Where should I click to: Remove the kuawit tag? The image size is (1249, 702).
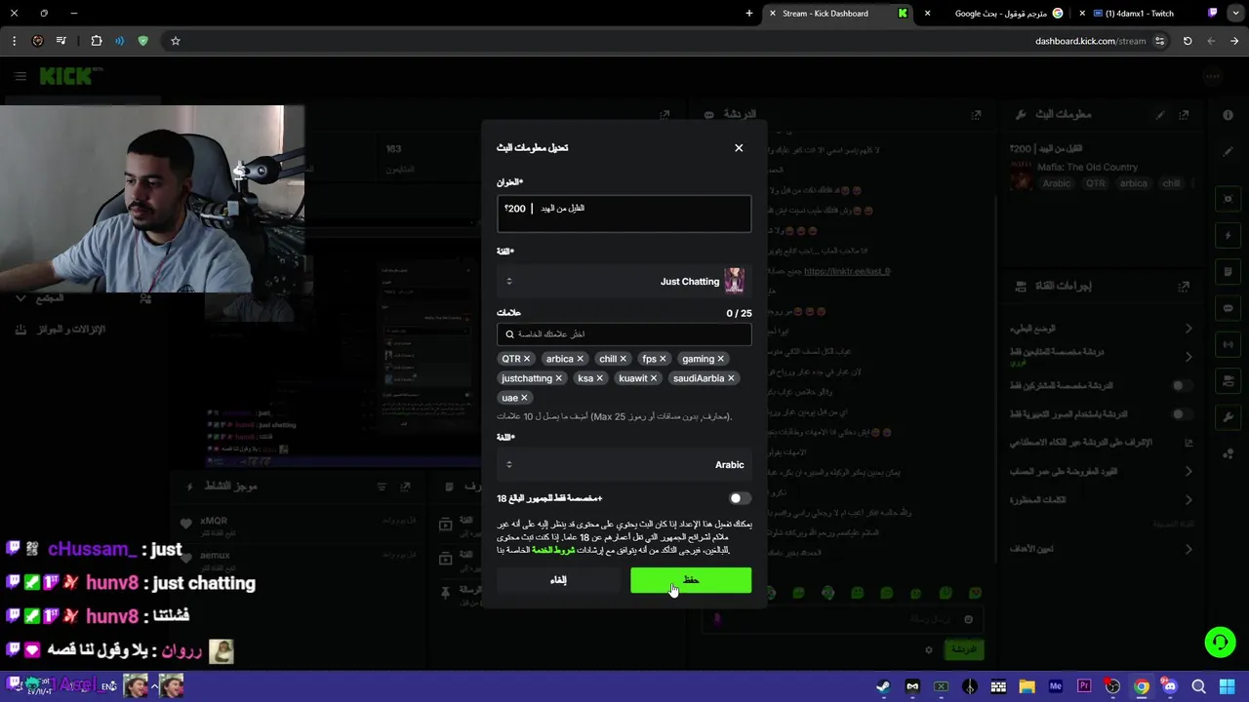point(654,378)
